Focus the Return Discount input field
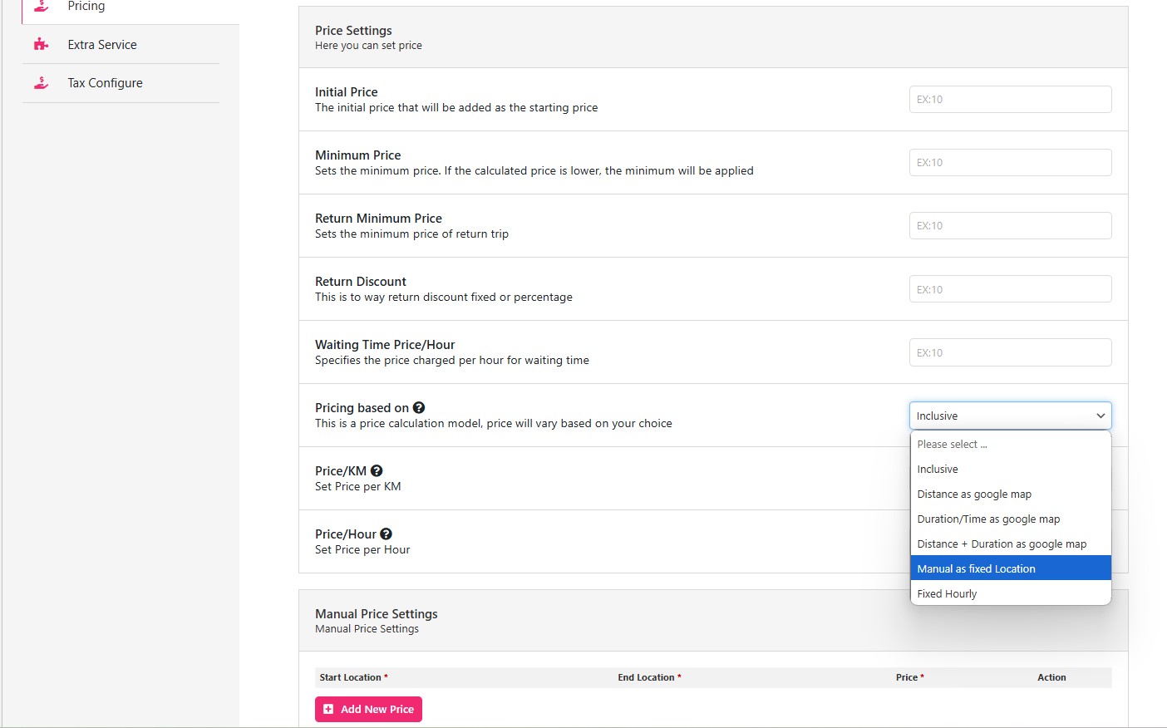This screenshot has height=728, width=1167. click(x=1010, y=289)
